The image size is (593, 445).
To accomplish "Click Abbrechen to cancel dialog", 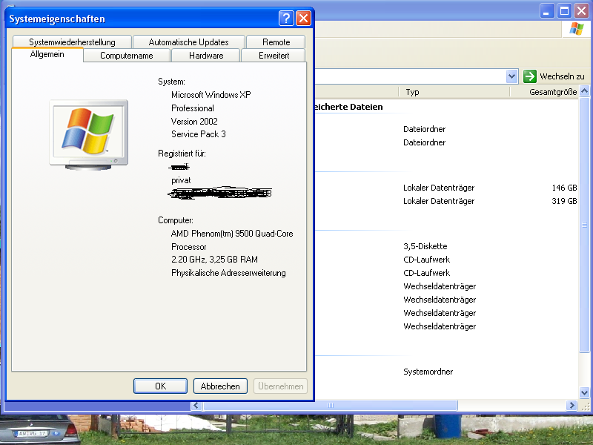I will tap(220, 386).
